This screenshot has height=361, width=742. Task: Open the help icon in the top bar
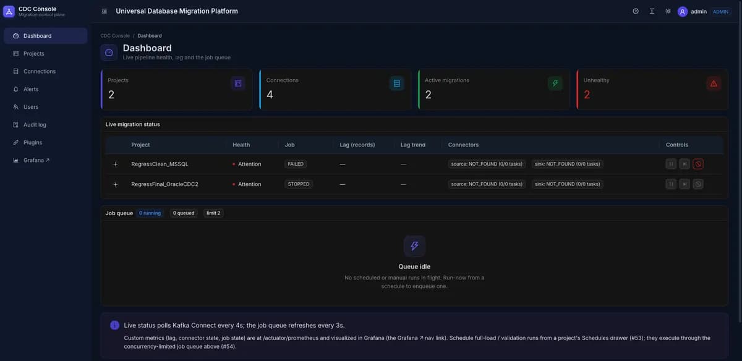point(636,11)
